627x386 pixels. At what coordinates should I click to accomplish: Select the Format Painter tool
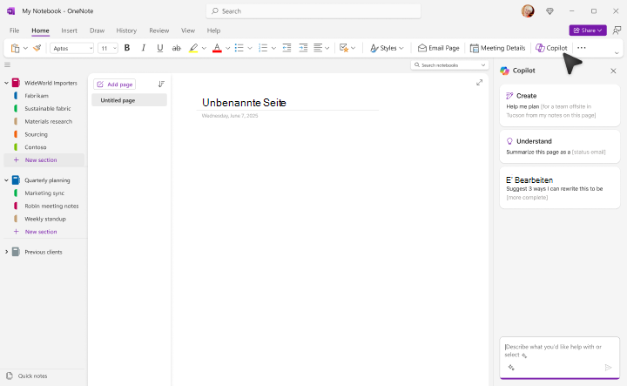37,48
